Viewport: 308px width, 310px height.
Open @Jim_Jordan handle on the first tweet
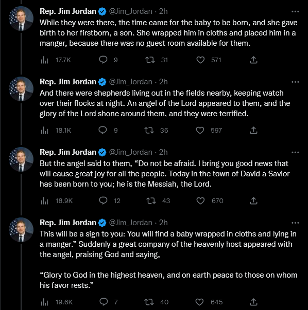pos(130,11)
